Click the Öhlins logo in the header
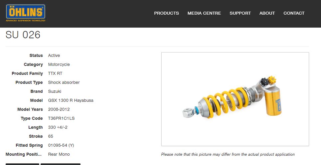The height and width of the screenshot is (165, 321). [26, 13]
